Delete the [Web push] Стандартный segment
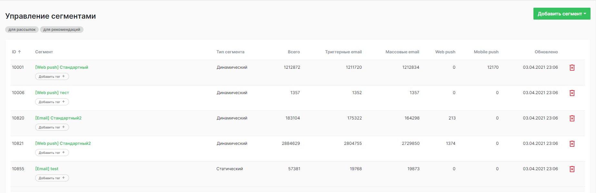 (572, 67)
